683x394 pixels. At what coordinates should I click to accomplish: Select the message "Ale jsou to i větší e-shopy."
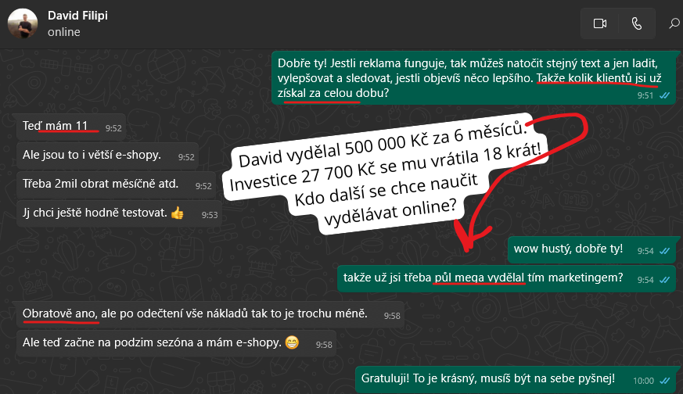(x=108, y=156)
